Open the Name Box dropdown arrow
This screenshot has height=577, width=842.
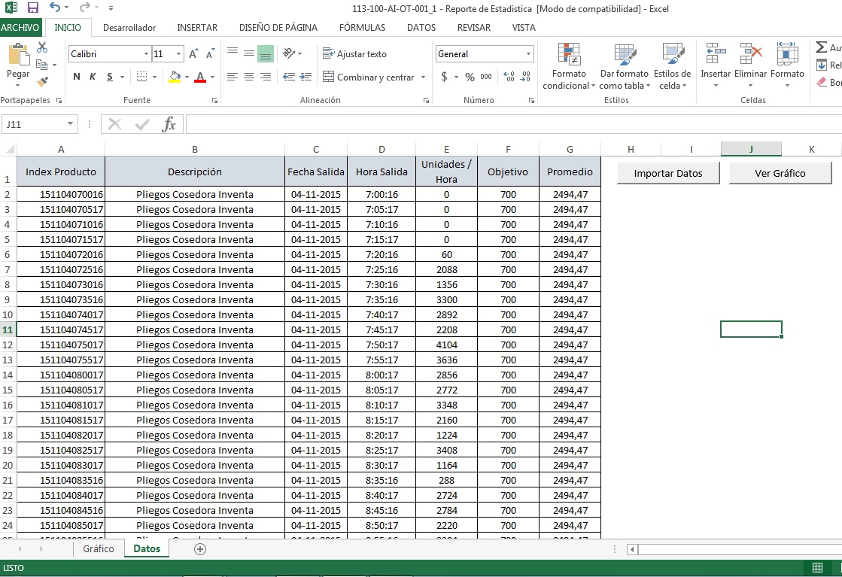71,124
